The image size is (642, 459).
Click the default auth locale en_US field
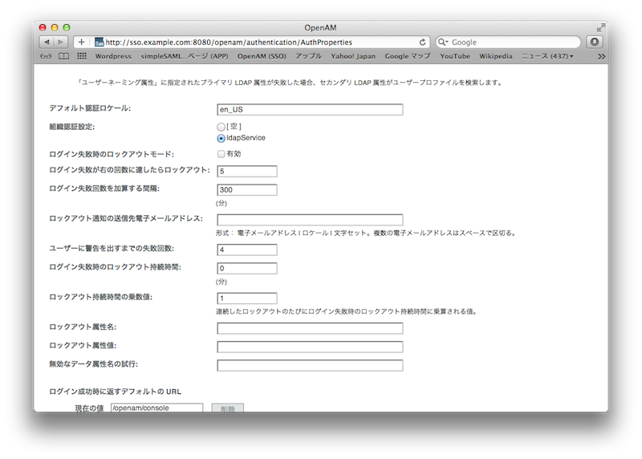pos(310,110)
